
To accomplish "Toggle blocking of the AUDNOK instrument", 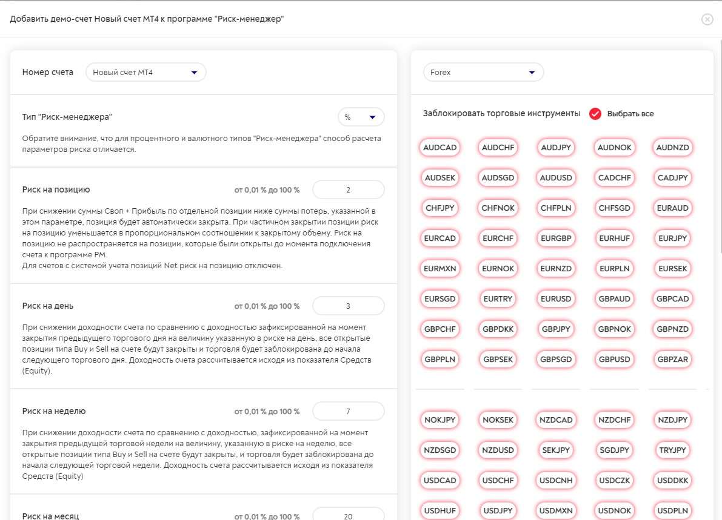I will coord(614,148).
